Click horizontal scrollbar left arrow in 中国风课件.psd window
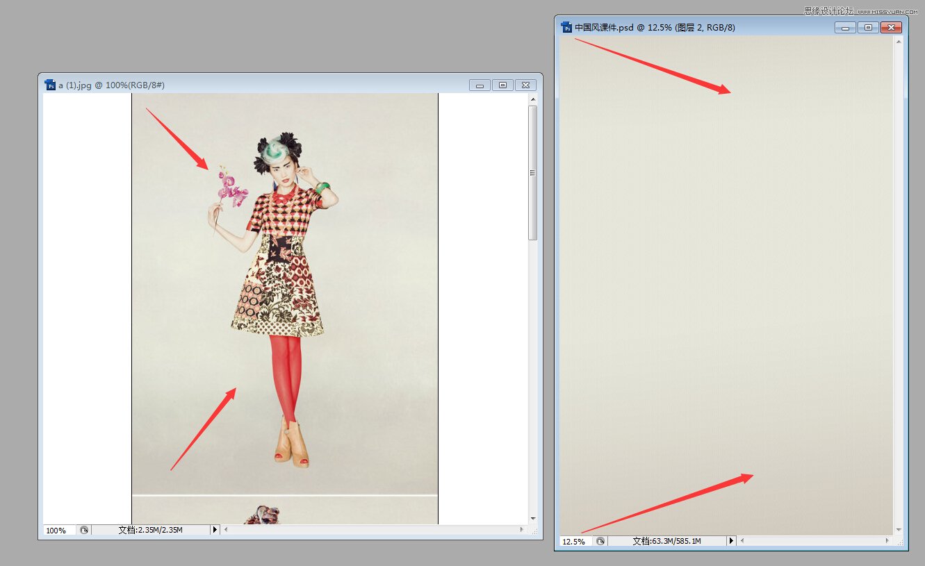This screenshot has height=566, width=925. (742, 541)
